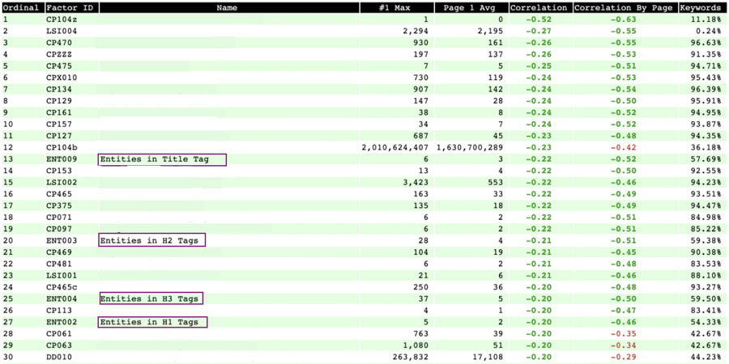Click the Keywords column header
Viewport: 729px width, 364px height.
click(x=702, y=8)
